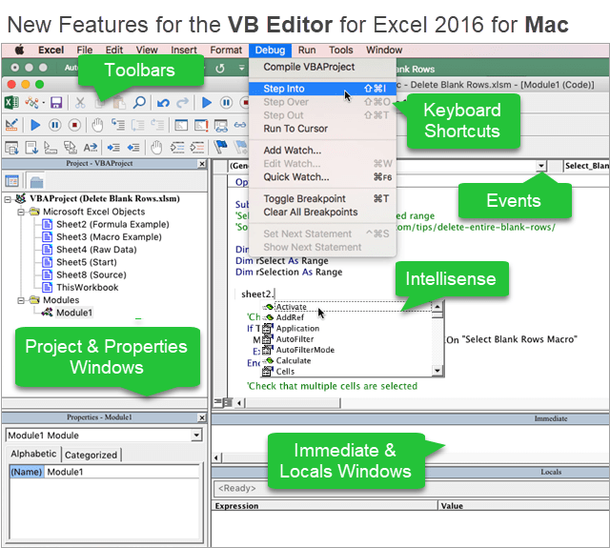
Task: Click the Save floppy disk toolbar icon
Action: 56,102
